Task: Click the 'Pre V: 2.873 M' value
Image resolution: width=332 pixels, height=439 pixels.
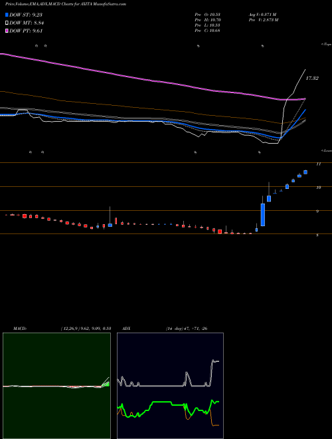Action: (x=264, y=20)
